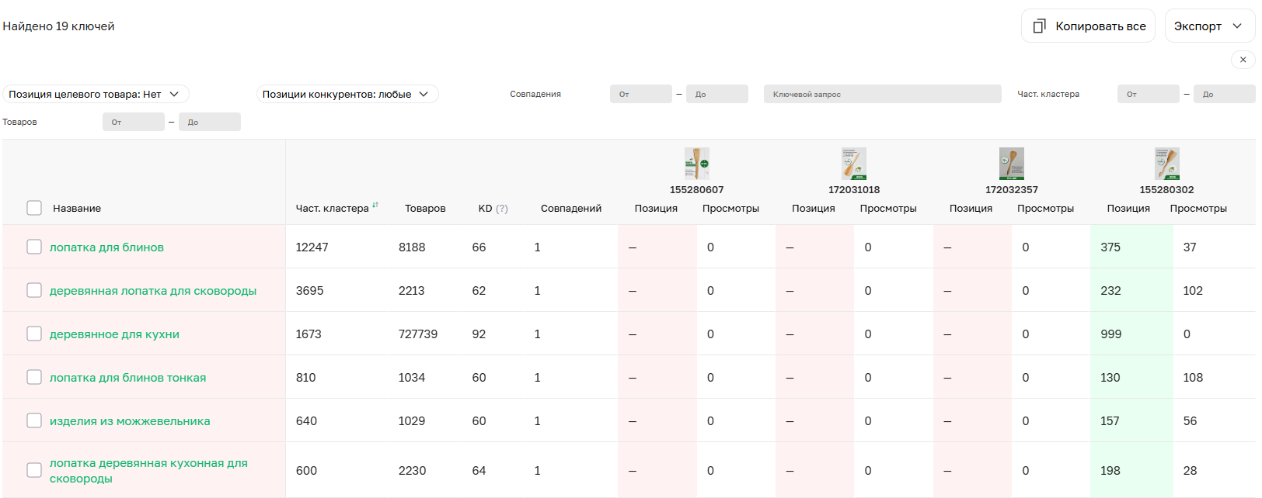Click the Ключевой запрос search field

(x=882, y=94)
